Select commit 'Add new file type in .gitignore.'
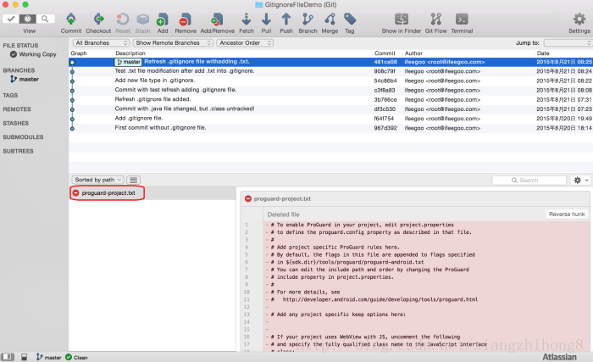This screenshot has width=593, height=362. click(330, 81)
